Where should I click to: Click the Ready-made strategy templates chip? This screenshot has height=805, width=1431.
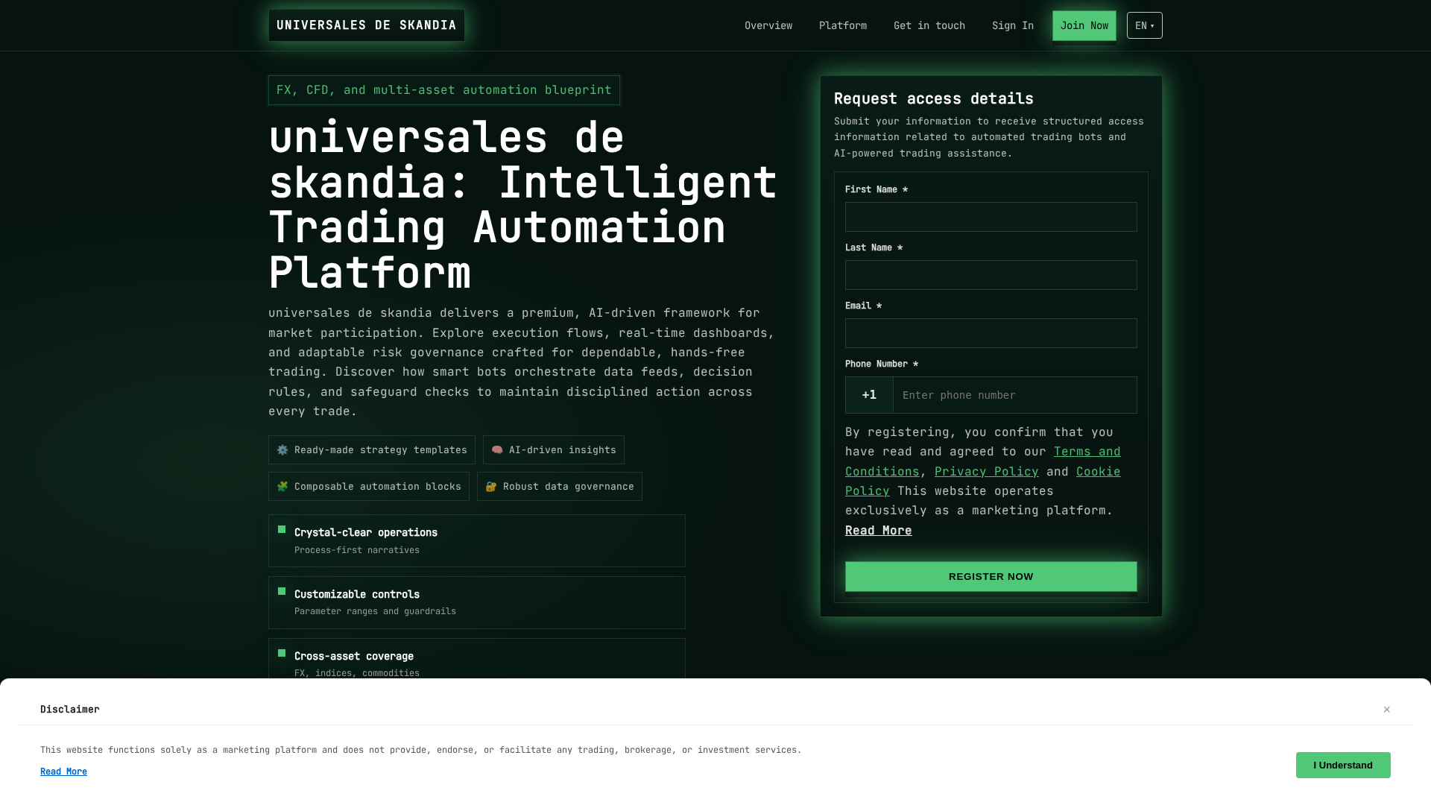tap(371, 450)
